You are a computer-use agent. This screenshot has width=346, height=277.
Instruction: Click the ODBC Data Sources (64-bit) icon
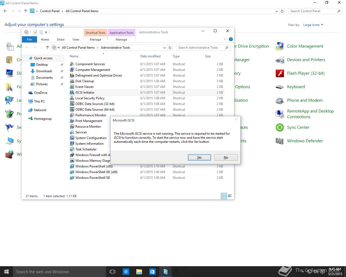pyautogui.click(x=72, y=110)
